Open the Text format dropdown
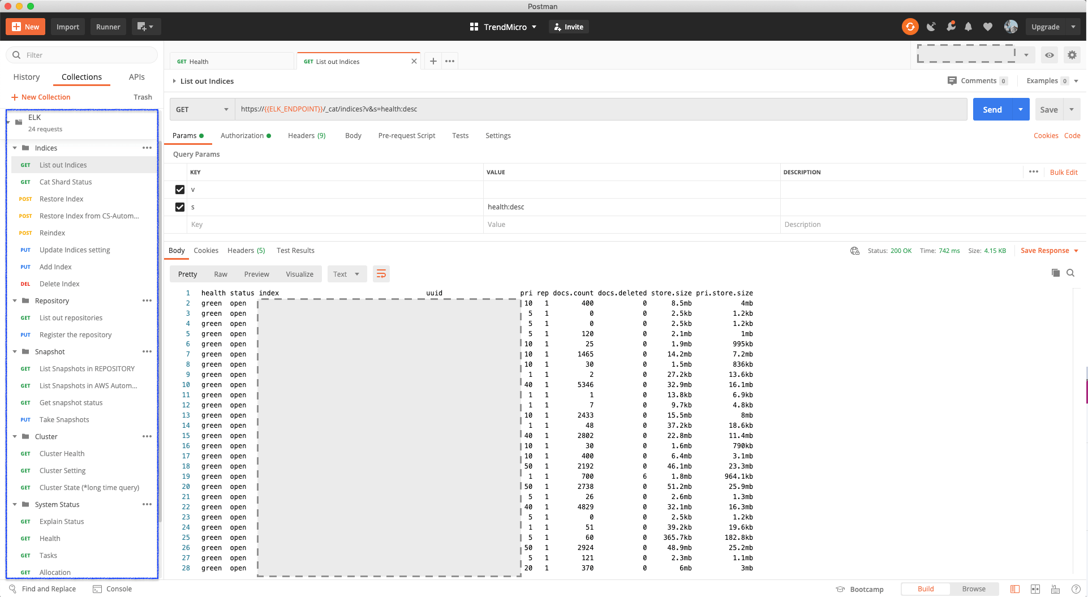Screen dimensions: 1088x597 point(347,274)
